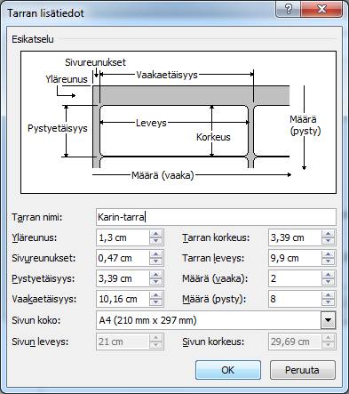Screen dimensions: 349x394
Task: Increase Tarran leveys with up arrow
Action: click(x=328, y=254)
